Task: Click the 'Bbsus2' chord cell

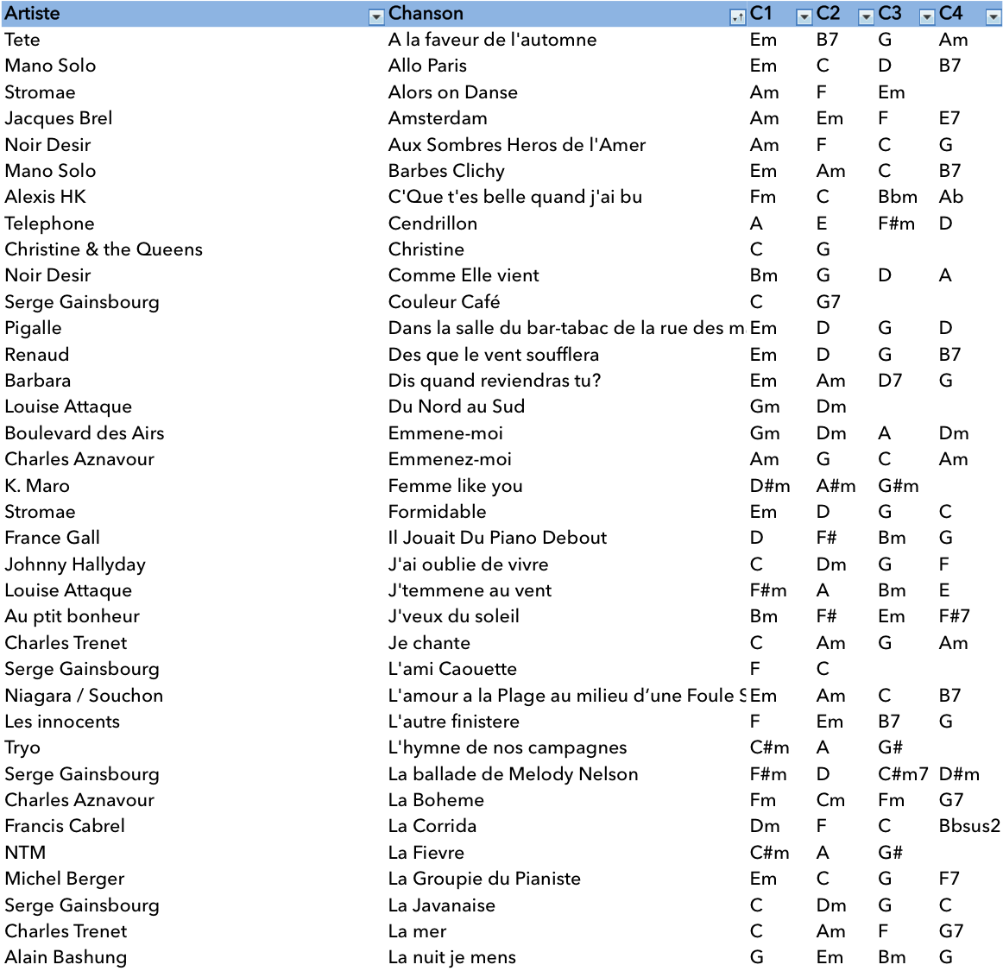Action: coord(969,827)
